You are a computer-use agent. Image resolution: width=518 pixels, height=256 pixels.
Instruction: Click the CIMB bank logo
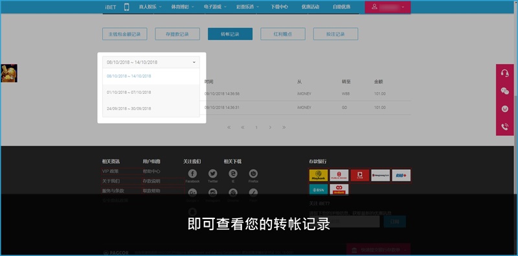[x=360, y=175]
